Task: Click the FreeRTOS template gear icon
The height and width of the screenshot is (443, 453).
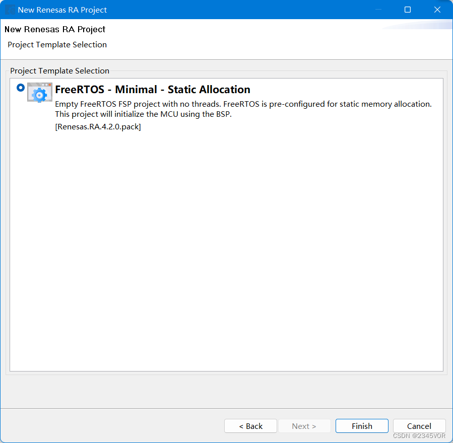Action: pyautogui.click(x=40, y=93)
